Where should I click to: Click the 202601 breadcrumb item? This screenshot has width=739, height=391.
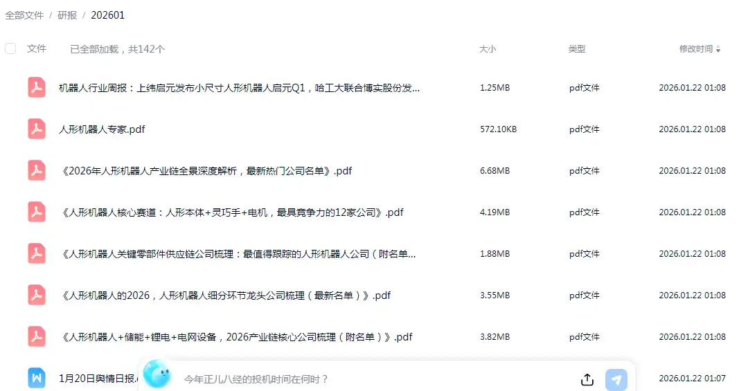pos(107,15)
